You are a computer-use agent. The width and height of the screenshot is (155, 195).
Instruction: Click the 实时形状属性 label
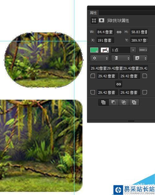tap(118, 20)
